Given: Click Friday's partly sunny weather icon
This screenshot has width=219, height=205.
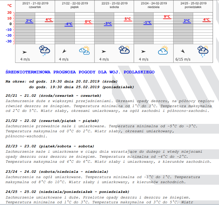Looking at the screenshot, I should click(x=85, y=51).
